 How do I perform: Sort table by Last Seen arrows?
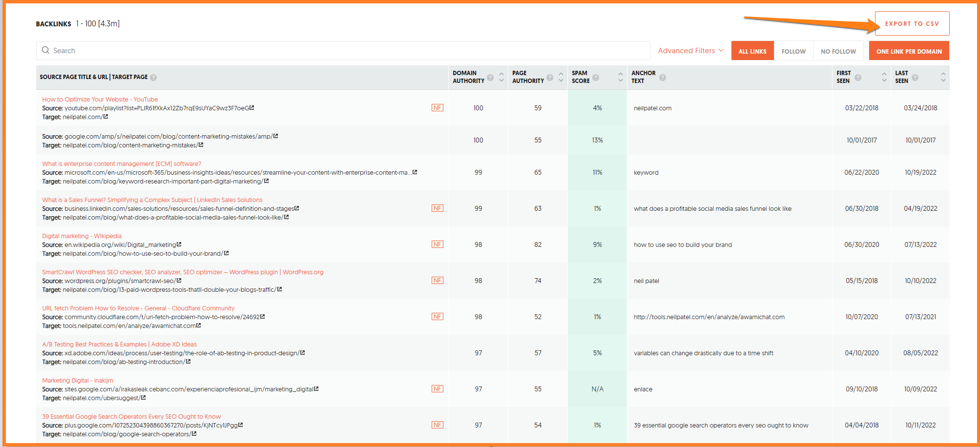[943, 77]
